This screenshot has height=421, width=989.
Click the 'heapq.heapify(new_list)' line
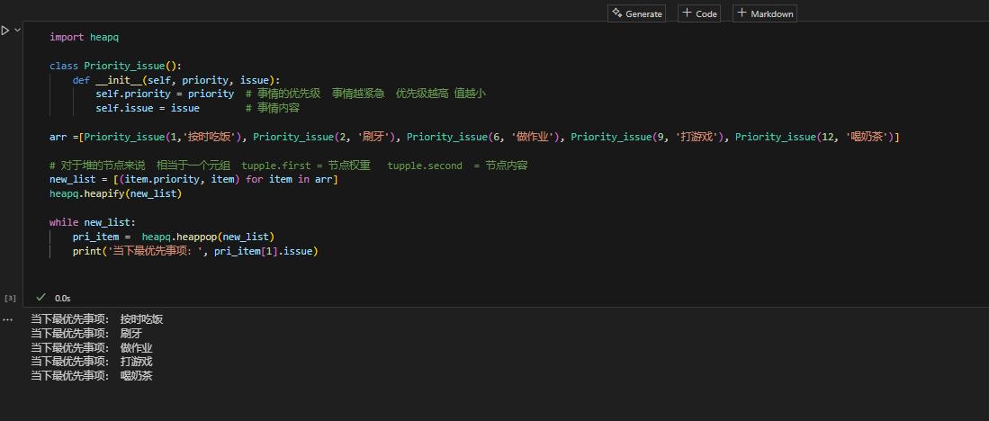click(x=116, y=194)
